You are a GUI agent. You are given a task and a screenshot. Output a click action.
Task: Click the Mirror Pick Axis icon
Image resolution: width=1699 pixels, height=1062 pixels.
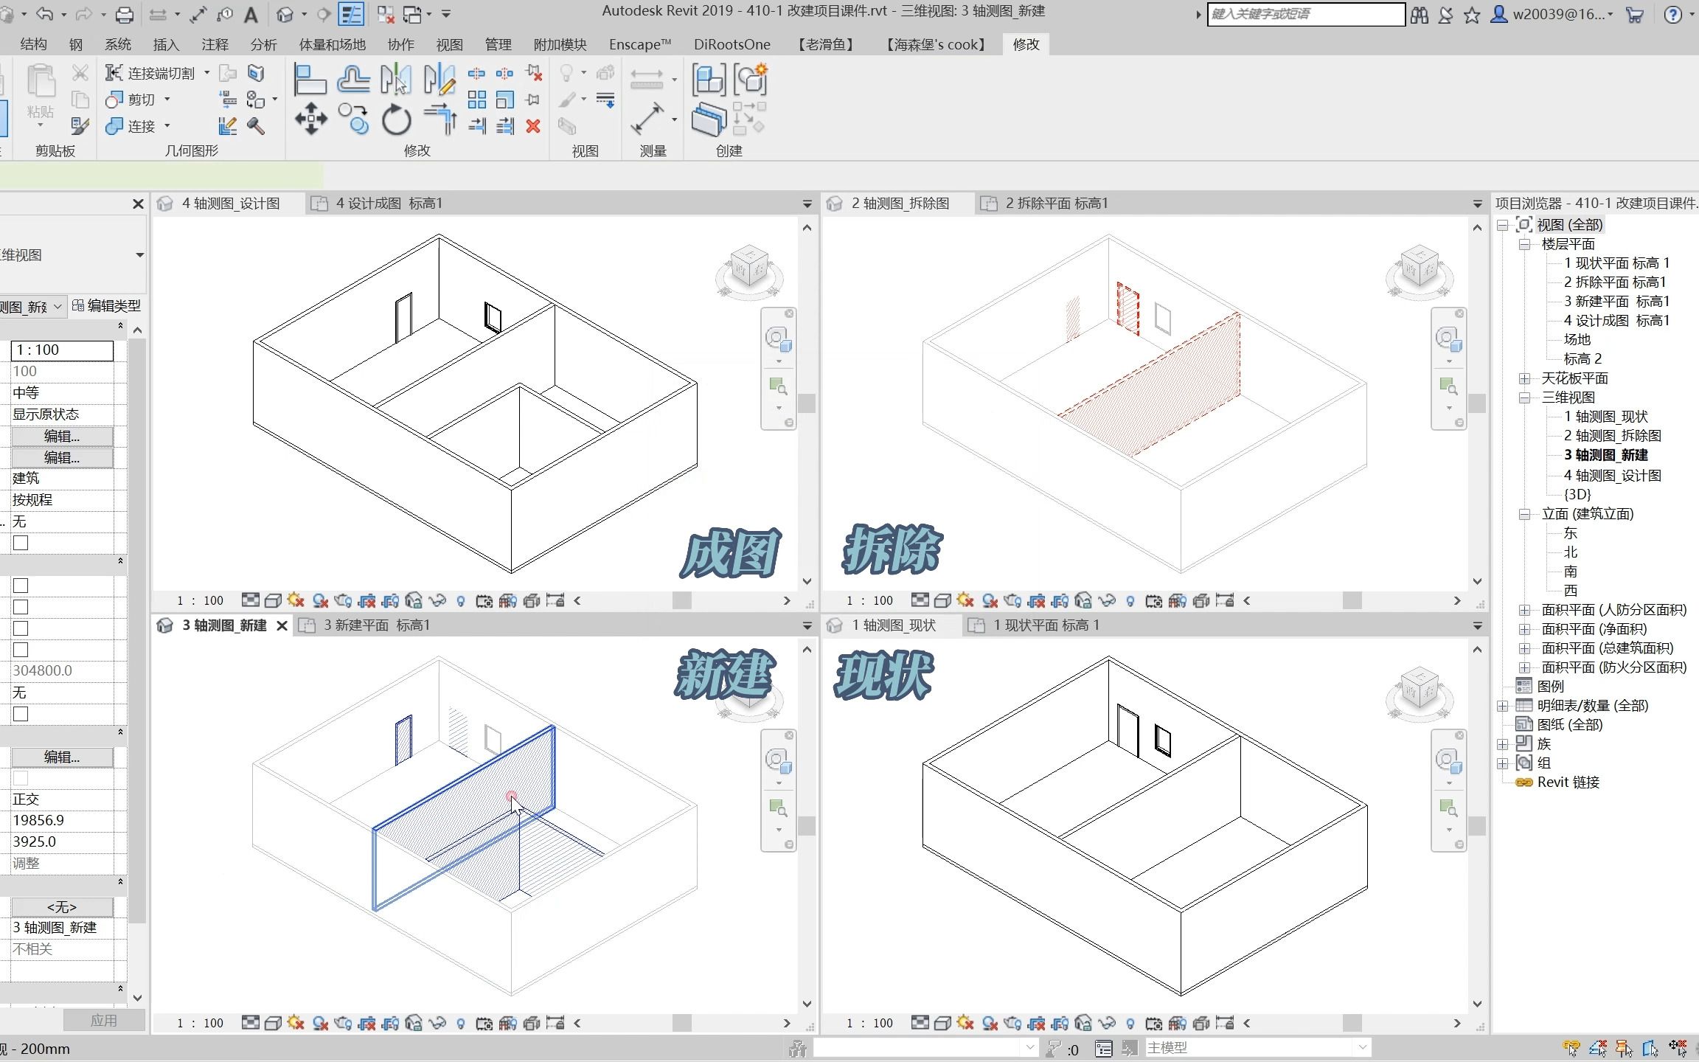click(x=395, y=80)
